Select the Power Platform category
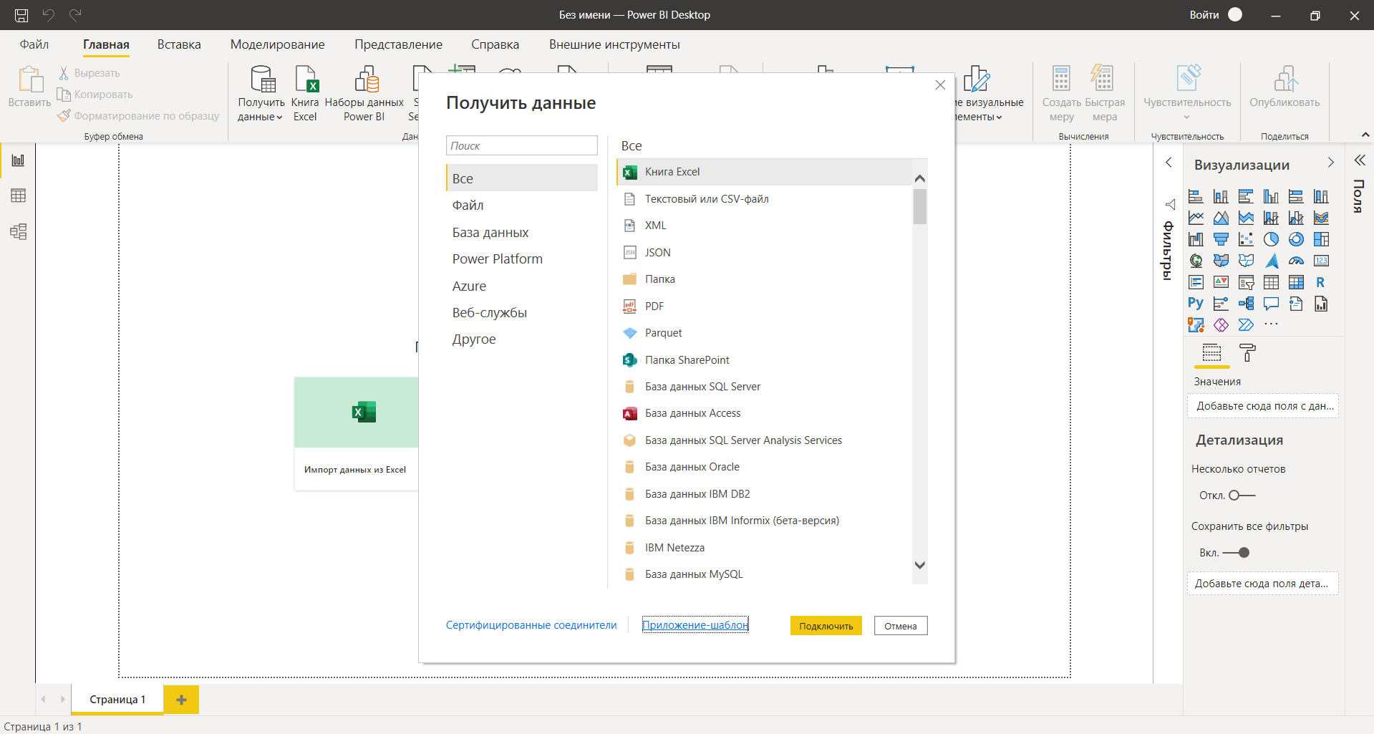This screenshot has height=734, width=1374. (x=522, y=259)
